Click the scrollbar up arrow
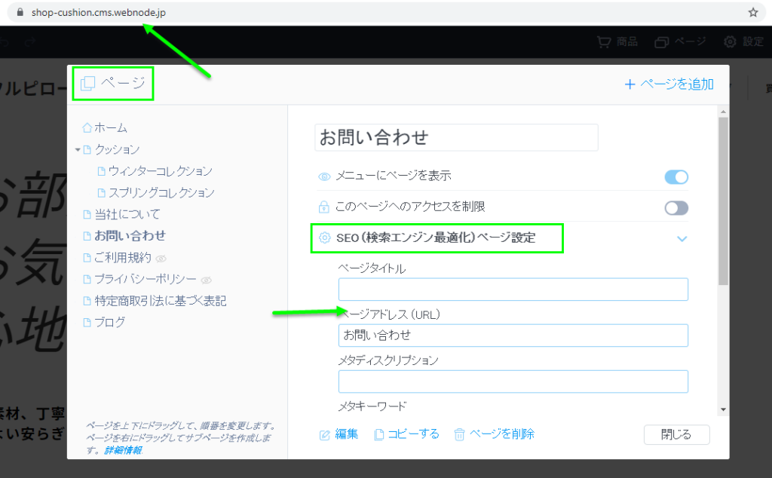The image size is (772, 478). pos(723,112)
